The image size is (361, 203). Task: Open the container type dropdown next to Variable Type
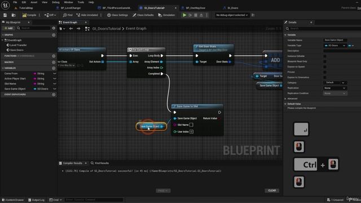pos(351,46)
